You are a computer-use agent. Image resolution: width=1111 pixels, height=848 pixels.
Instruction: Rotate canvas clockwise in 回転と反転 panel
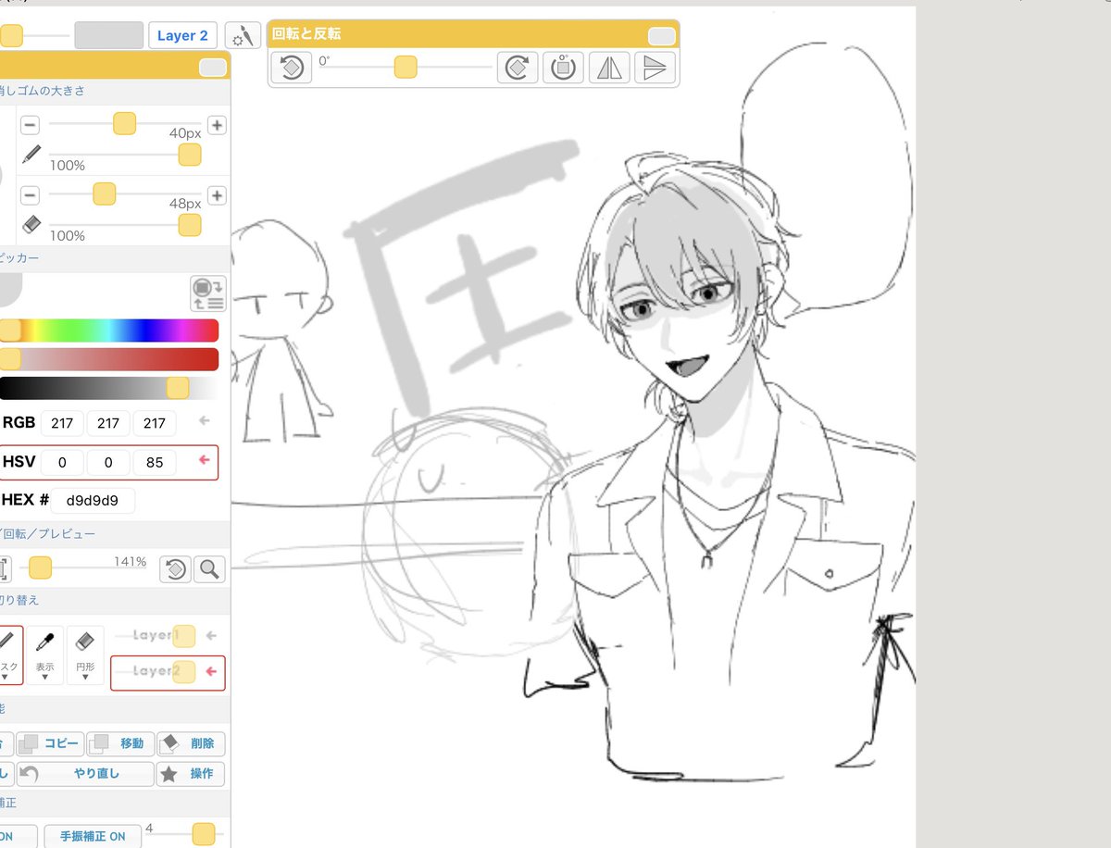click(518, 68)
